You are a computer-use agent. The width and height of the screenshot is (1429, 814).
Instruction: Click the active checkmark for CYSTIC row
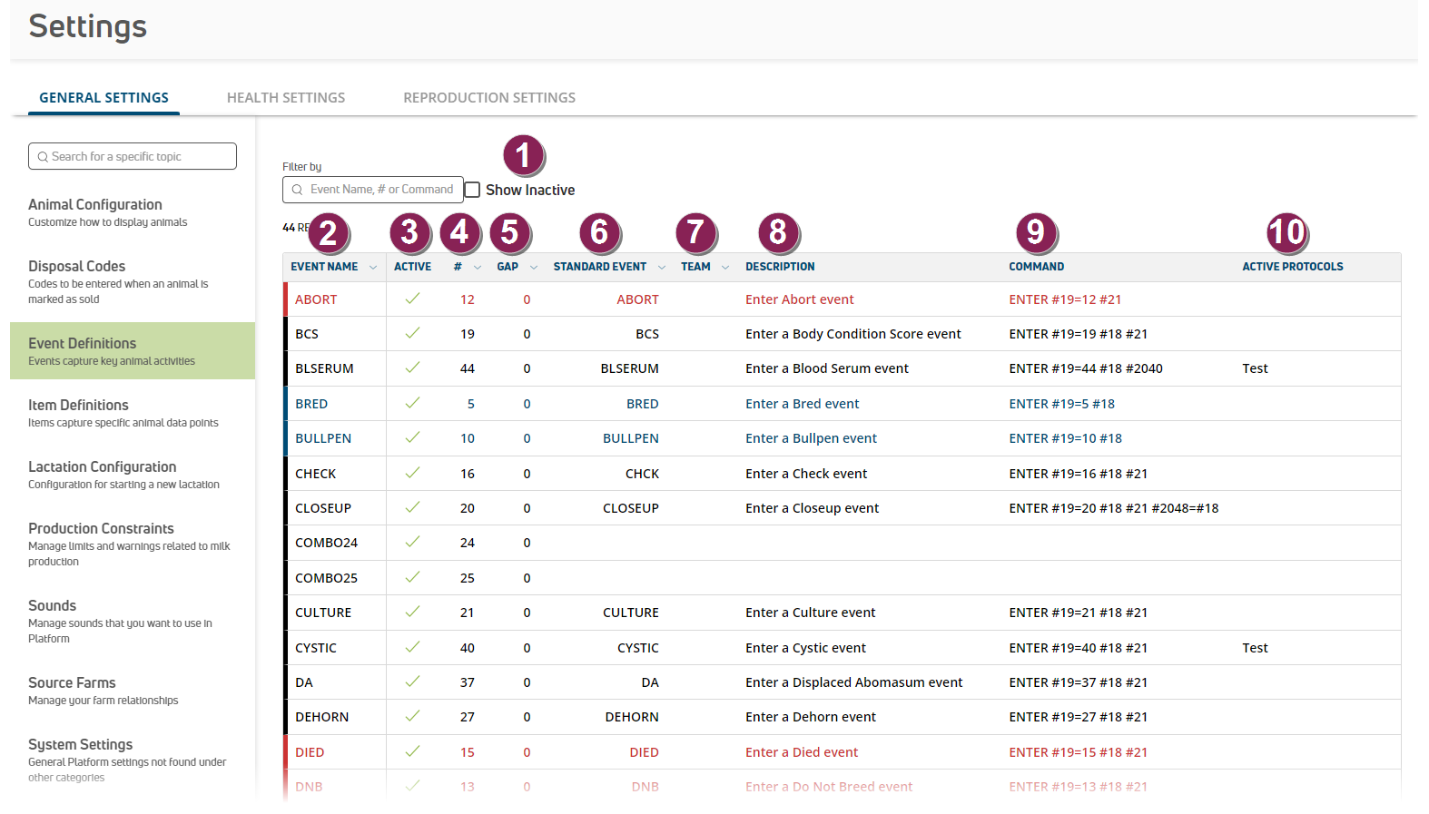pos(412,647)
